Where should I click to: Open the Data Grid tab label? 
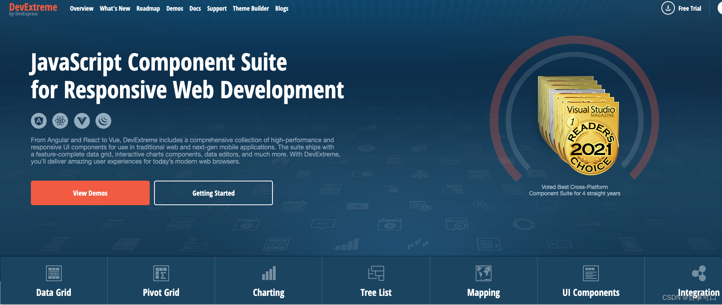54,293
